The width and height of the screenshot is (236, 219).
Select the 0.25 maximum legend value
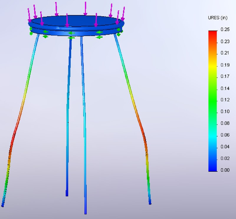pos(225,30)
